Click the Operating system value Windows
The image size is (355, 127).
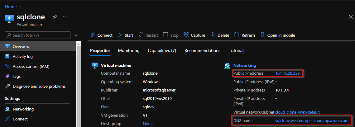click(x=151, y=82)
